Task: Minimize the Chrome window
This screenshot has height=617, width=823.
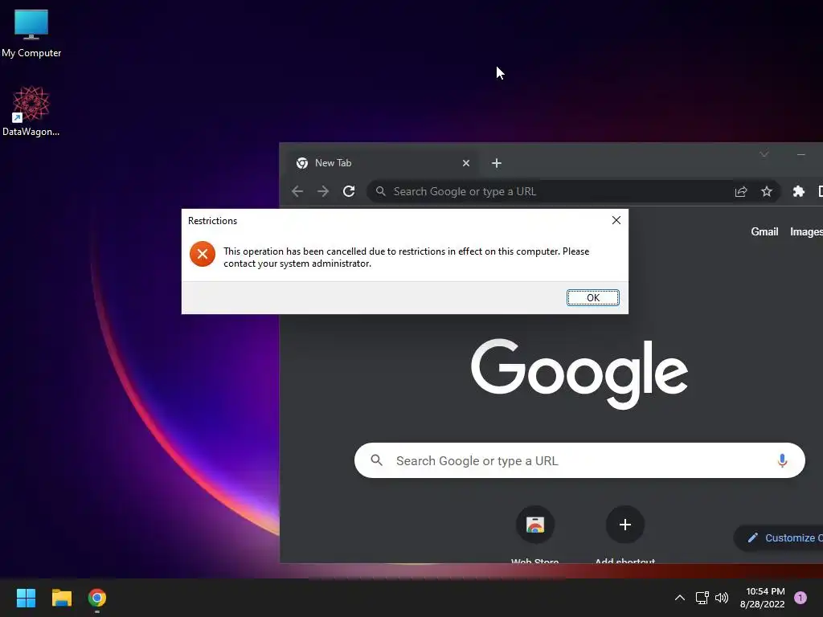Action: (x=801, y=154)
